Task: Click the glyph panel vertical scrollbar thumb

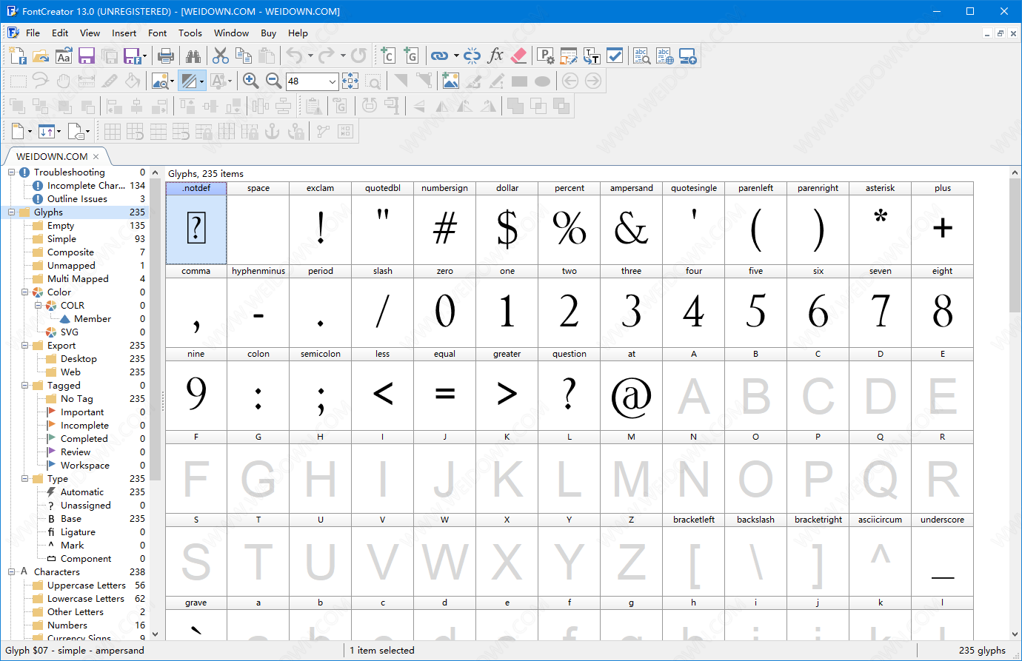Action: click(x=1015, y=246)
